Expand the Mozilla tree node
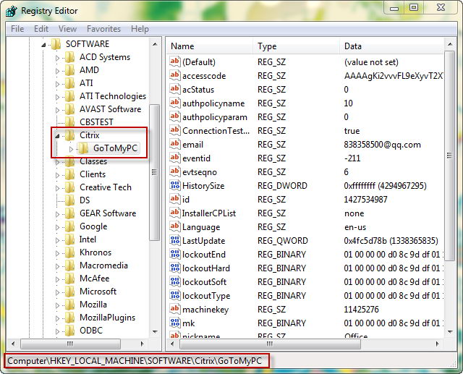Screen dimensions: 463x374 [x=57, y=305]
